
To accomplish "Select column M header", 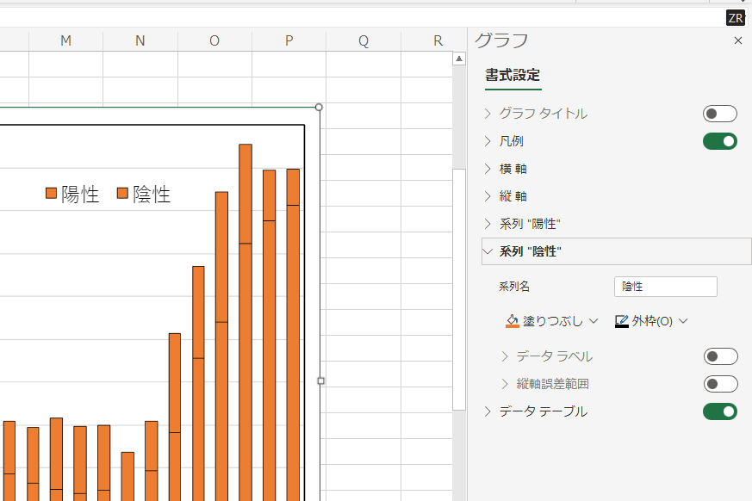I will pos(65,40).
